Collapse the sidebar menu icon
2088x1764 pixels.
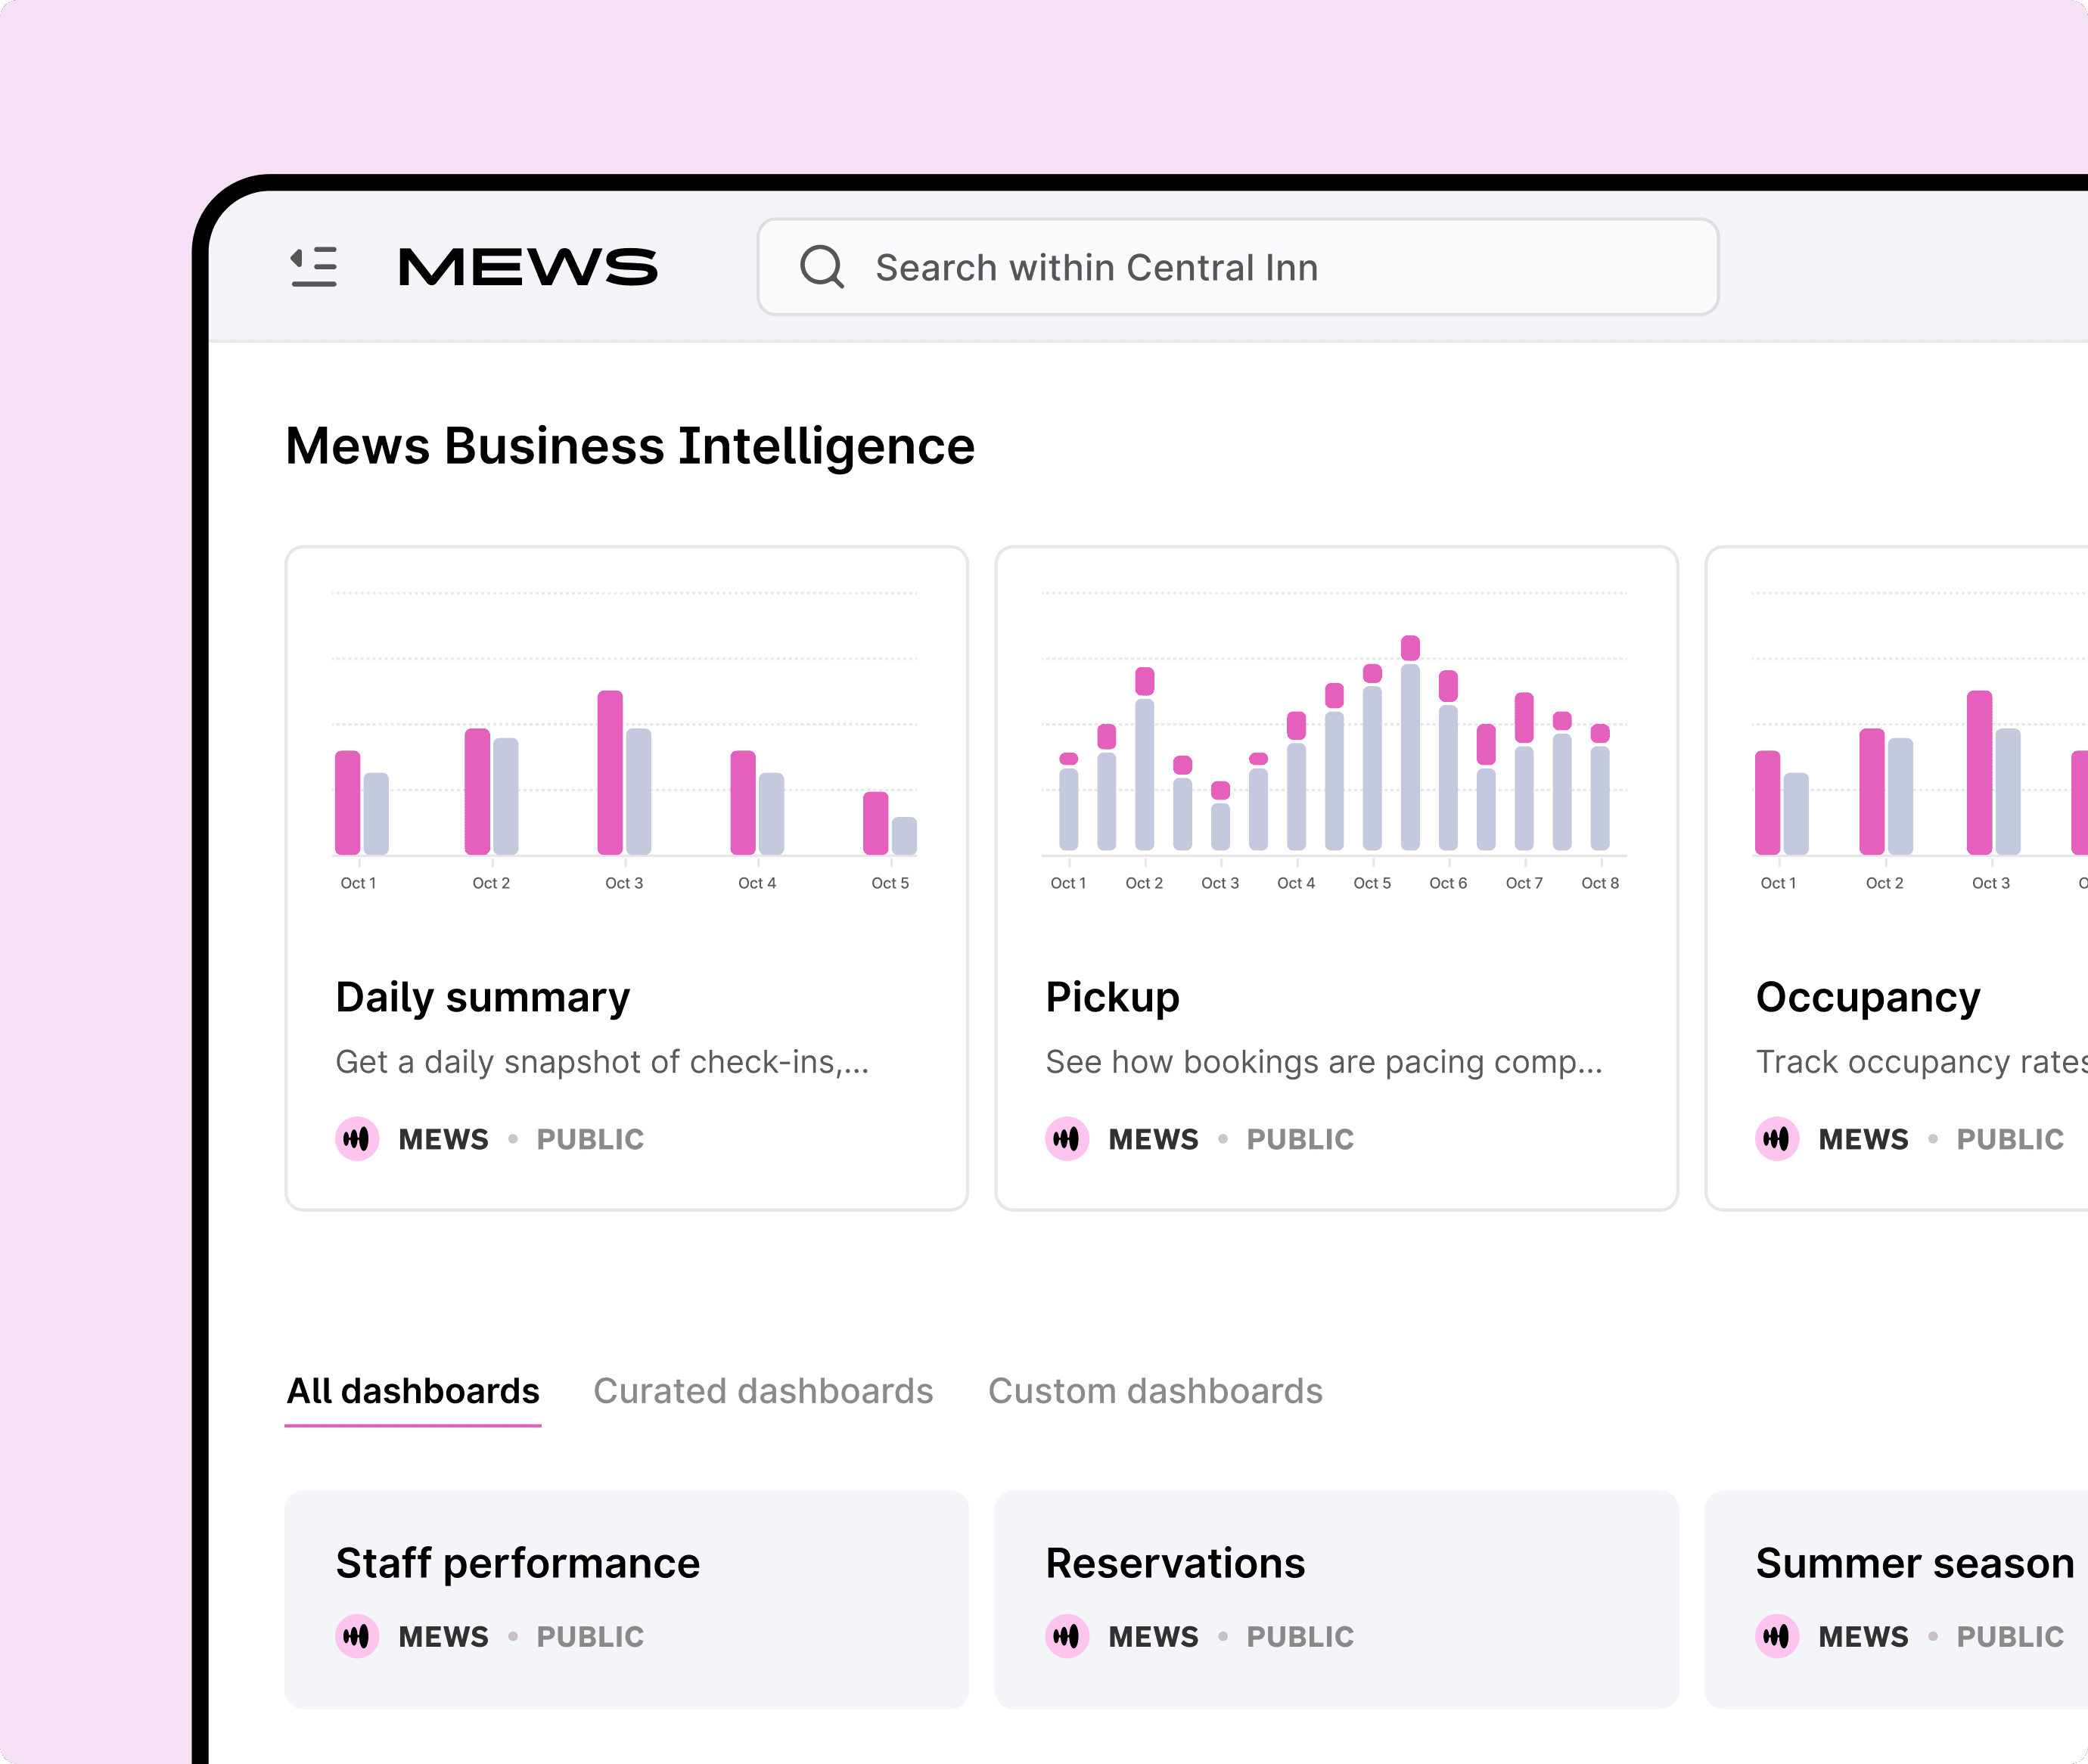click(314, 267)
